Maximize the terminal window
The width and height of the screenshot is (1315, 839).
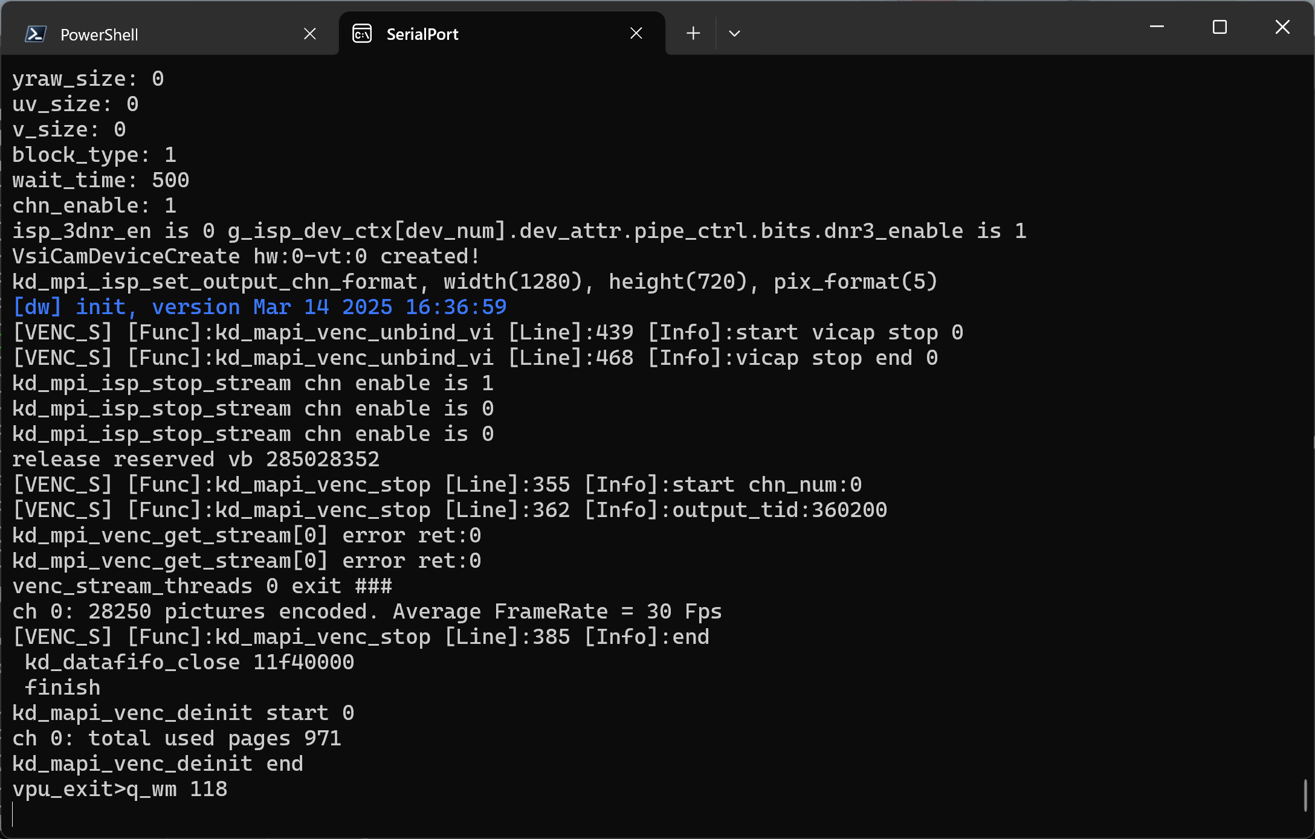(1220, 27)
